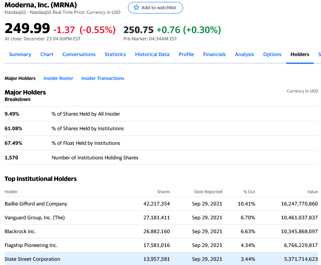
Task: Click the Date Reported column header
Action: [208, 192]
